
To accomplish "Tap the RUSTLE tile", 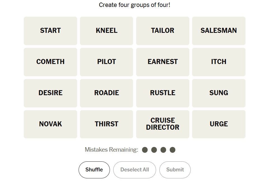I will click(x=163, y=93).
